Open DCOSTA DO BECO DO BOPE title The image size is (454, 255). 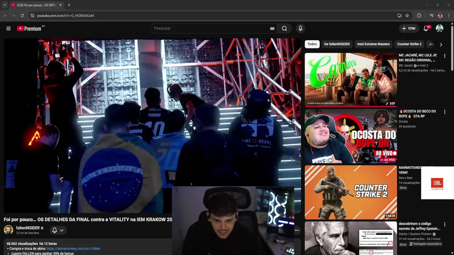coord(417,114)
